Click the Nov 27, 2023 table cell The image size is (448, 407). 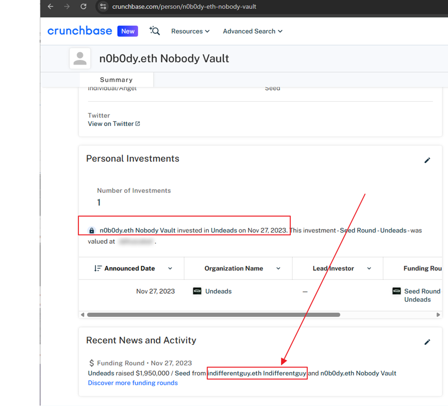(155, 291)
